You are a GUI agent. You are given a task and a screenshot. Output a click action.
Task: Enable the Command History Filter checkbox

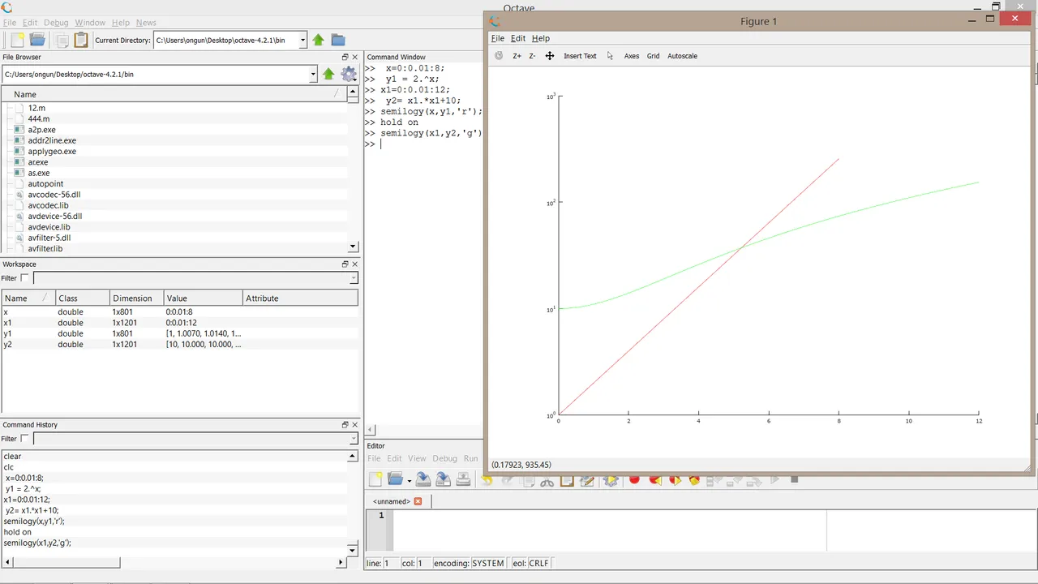pos(24,439)
